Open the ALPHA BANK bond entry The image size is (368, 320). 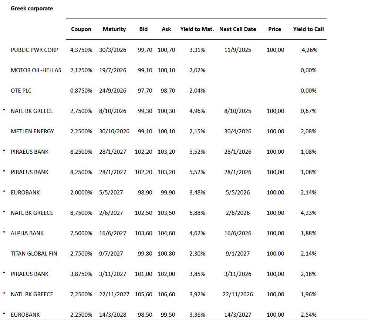(x=27, y=233)
